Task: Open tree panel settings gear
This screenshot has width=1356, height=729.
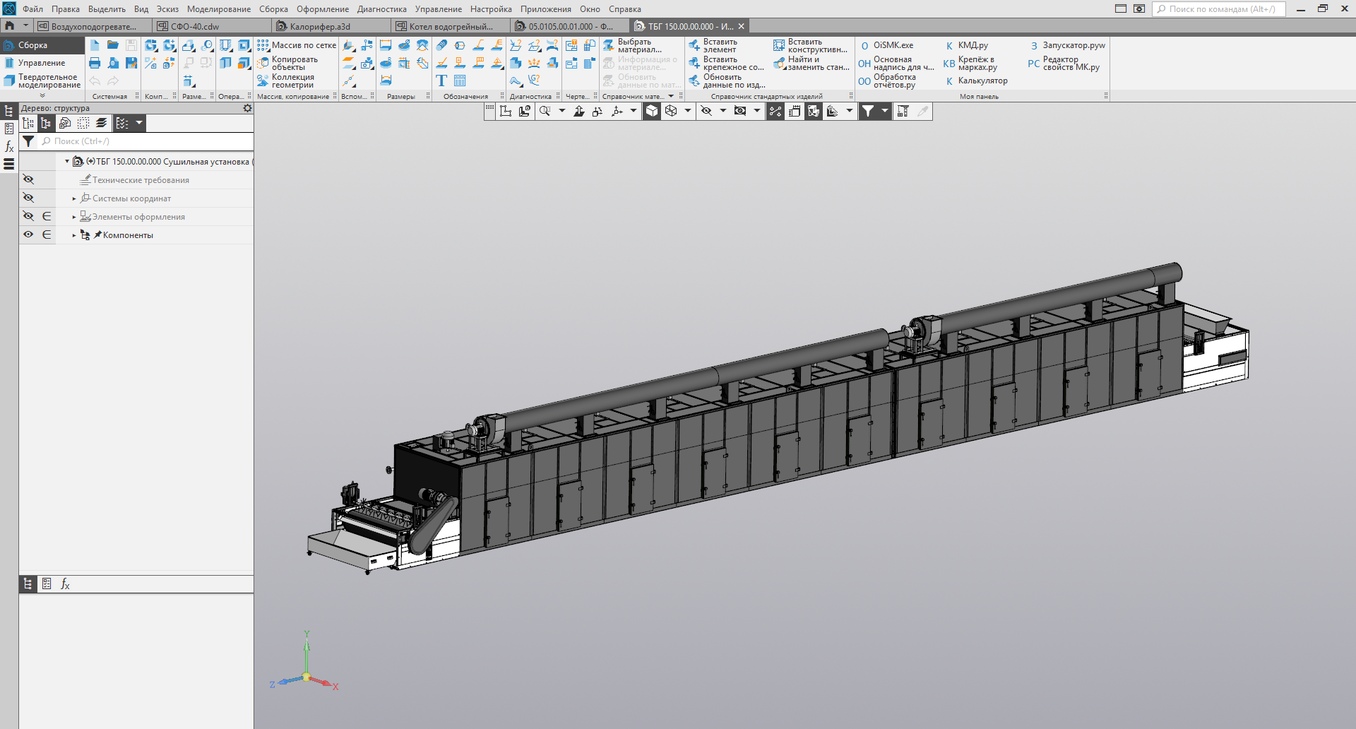Action: tap(247, 109)
